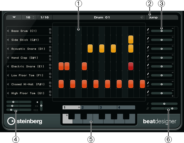Click the Hand Clap speaker preview icon
This screenshot has height=143, width=184.
pyautogui.click(x=8, y=58)
